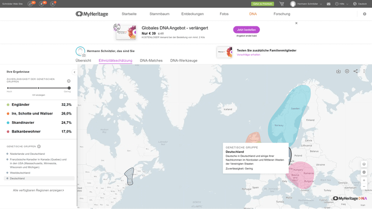372x209 pixels.
Task: Switch to the DNA-Matches tab
Action: pyautogui.click(x=151, y=60)
